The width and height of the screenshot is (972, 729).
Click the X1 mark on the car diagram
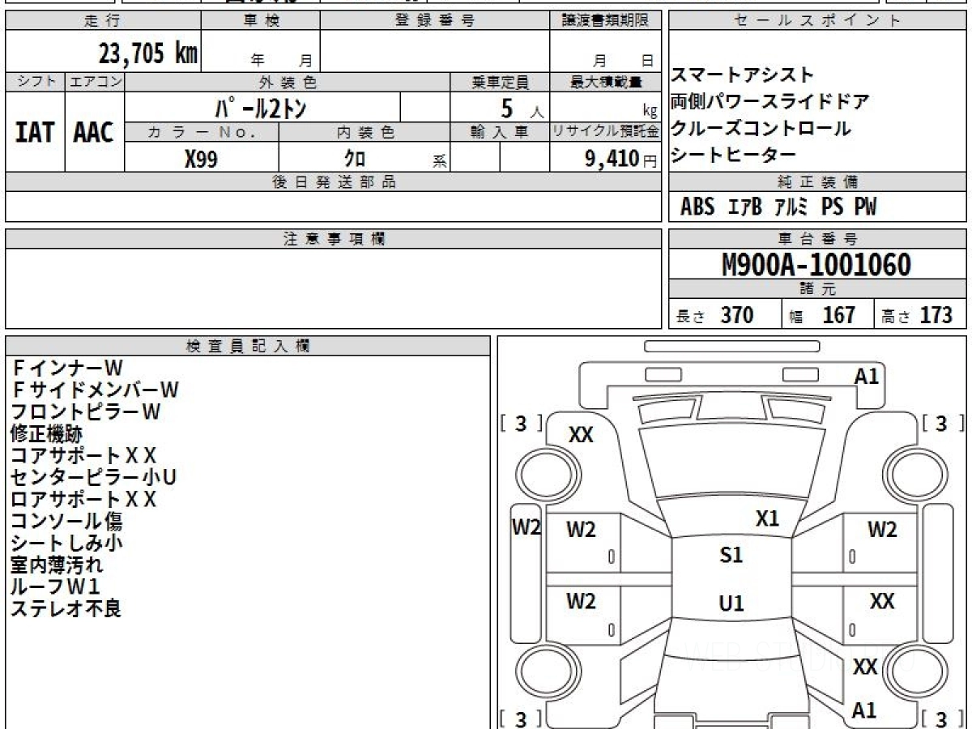click(766, 519)
